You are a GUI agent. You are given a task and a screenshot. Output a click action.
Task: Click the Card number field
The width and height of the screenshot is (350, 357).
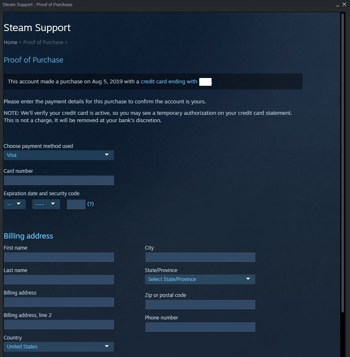pyautogui.click(x=59, y=180)
